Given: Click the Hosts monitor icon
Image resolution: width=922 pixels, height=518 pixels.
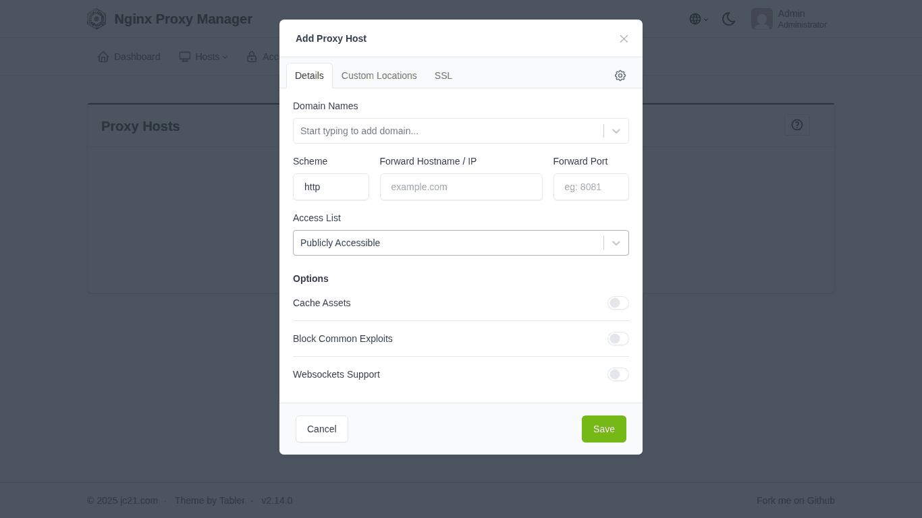Looking at the screenshot, I should pyautogui.click(x=185, y=57).
